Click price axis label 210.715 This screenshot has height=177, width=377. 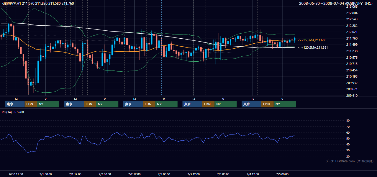(x=351, y=64)
